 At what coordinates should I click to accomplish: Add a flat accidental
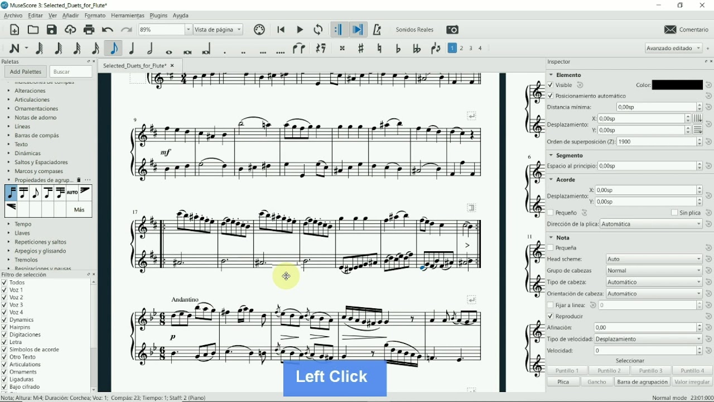point(398,49)
